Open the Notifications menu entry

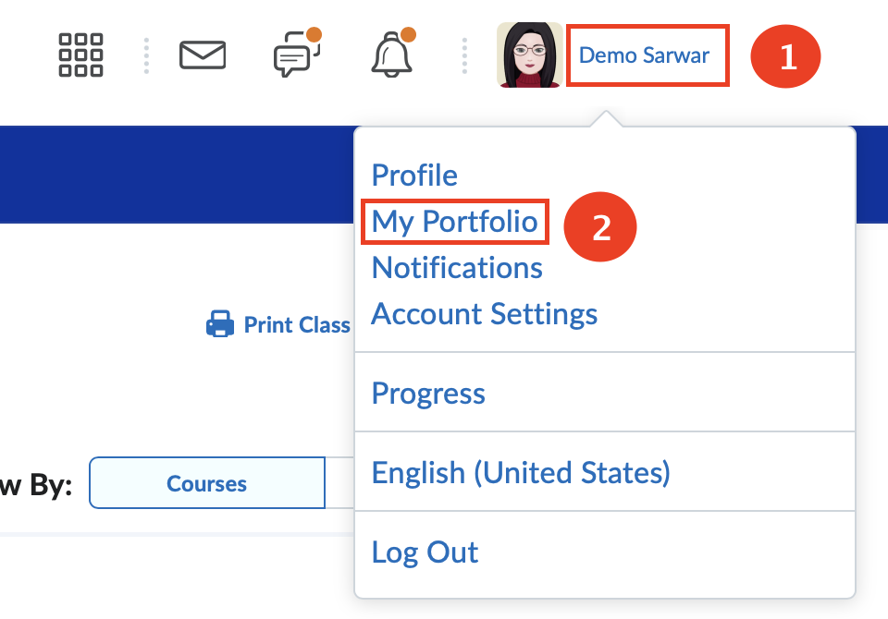pyautogui.click(x=457, y=268)
